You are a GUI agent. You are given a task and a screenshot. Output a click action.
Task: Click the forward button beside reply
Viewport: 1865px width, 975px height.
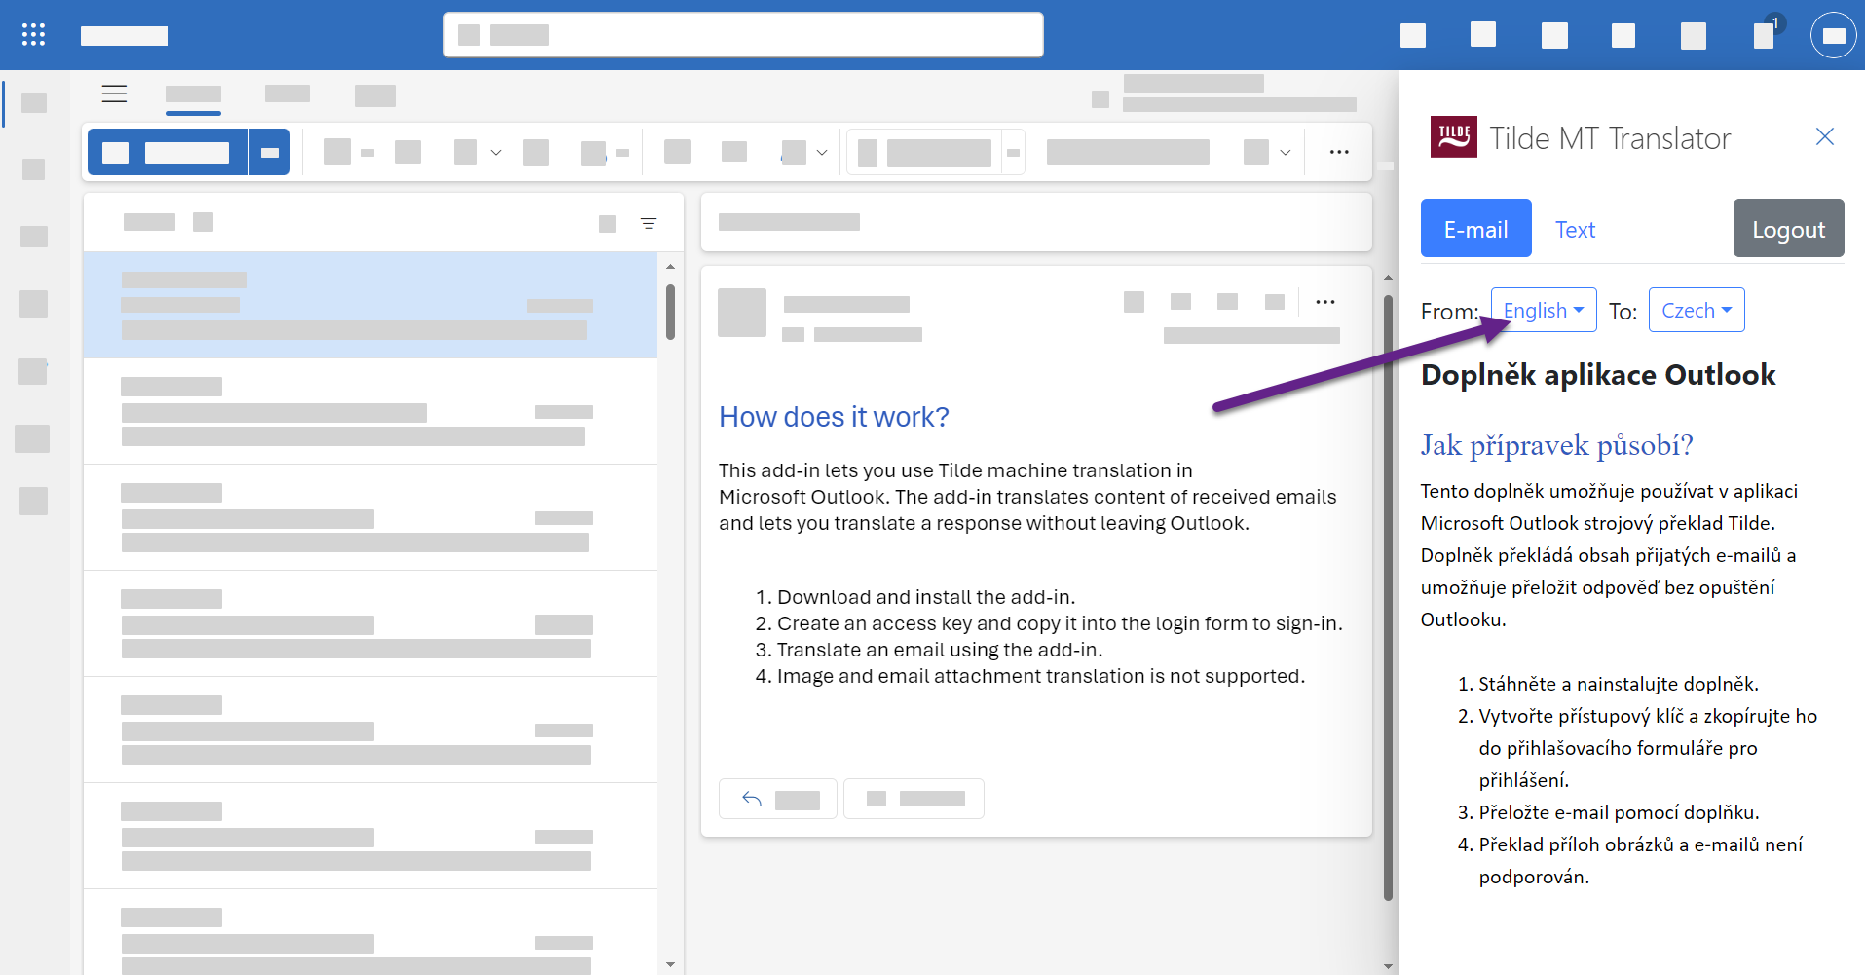pos(914,799)
